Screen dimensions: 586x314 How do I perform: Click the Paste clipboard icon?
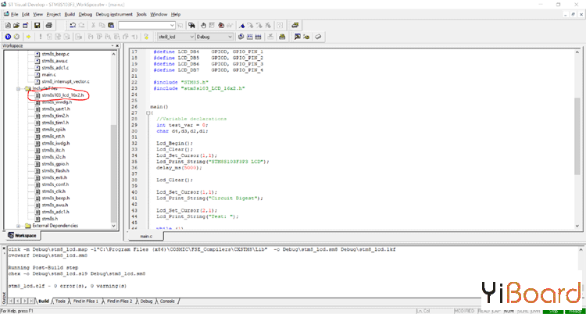(111, 26)
